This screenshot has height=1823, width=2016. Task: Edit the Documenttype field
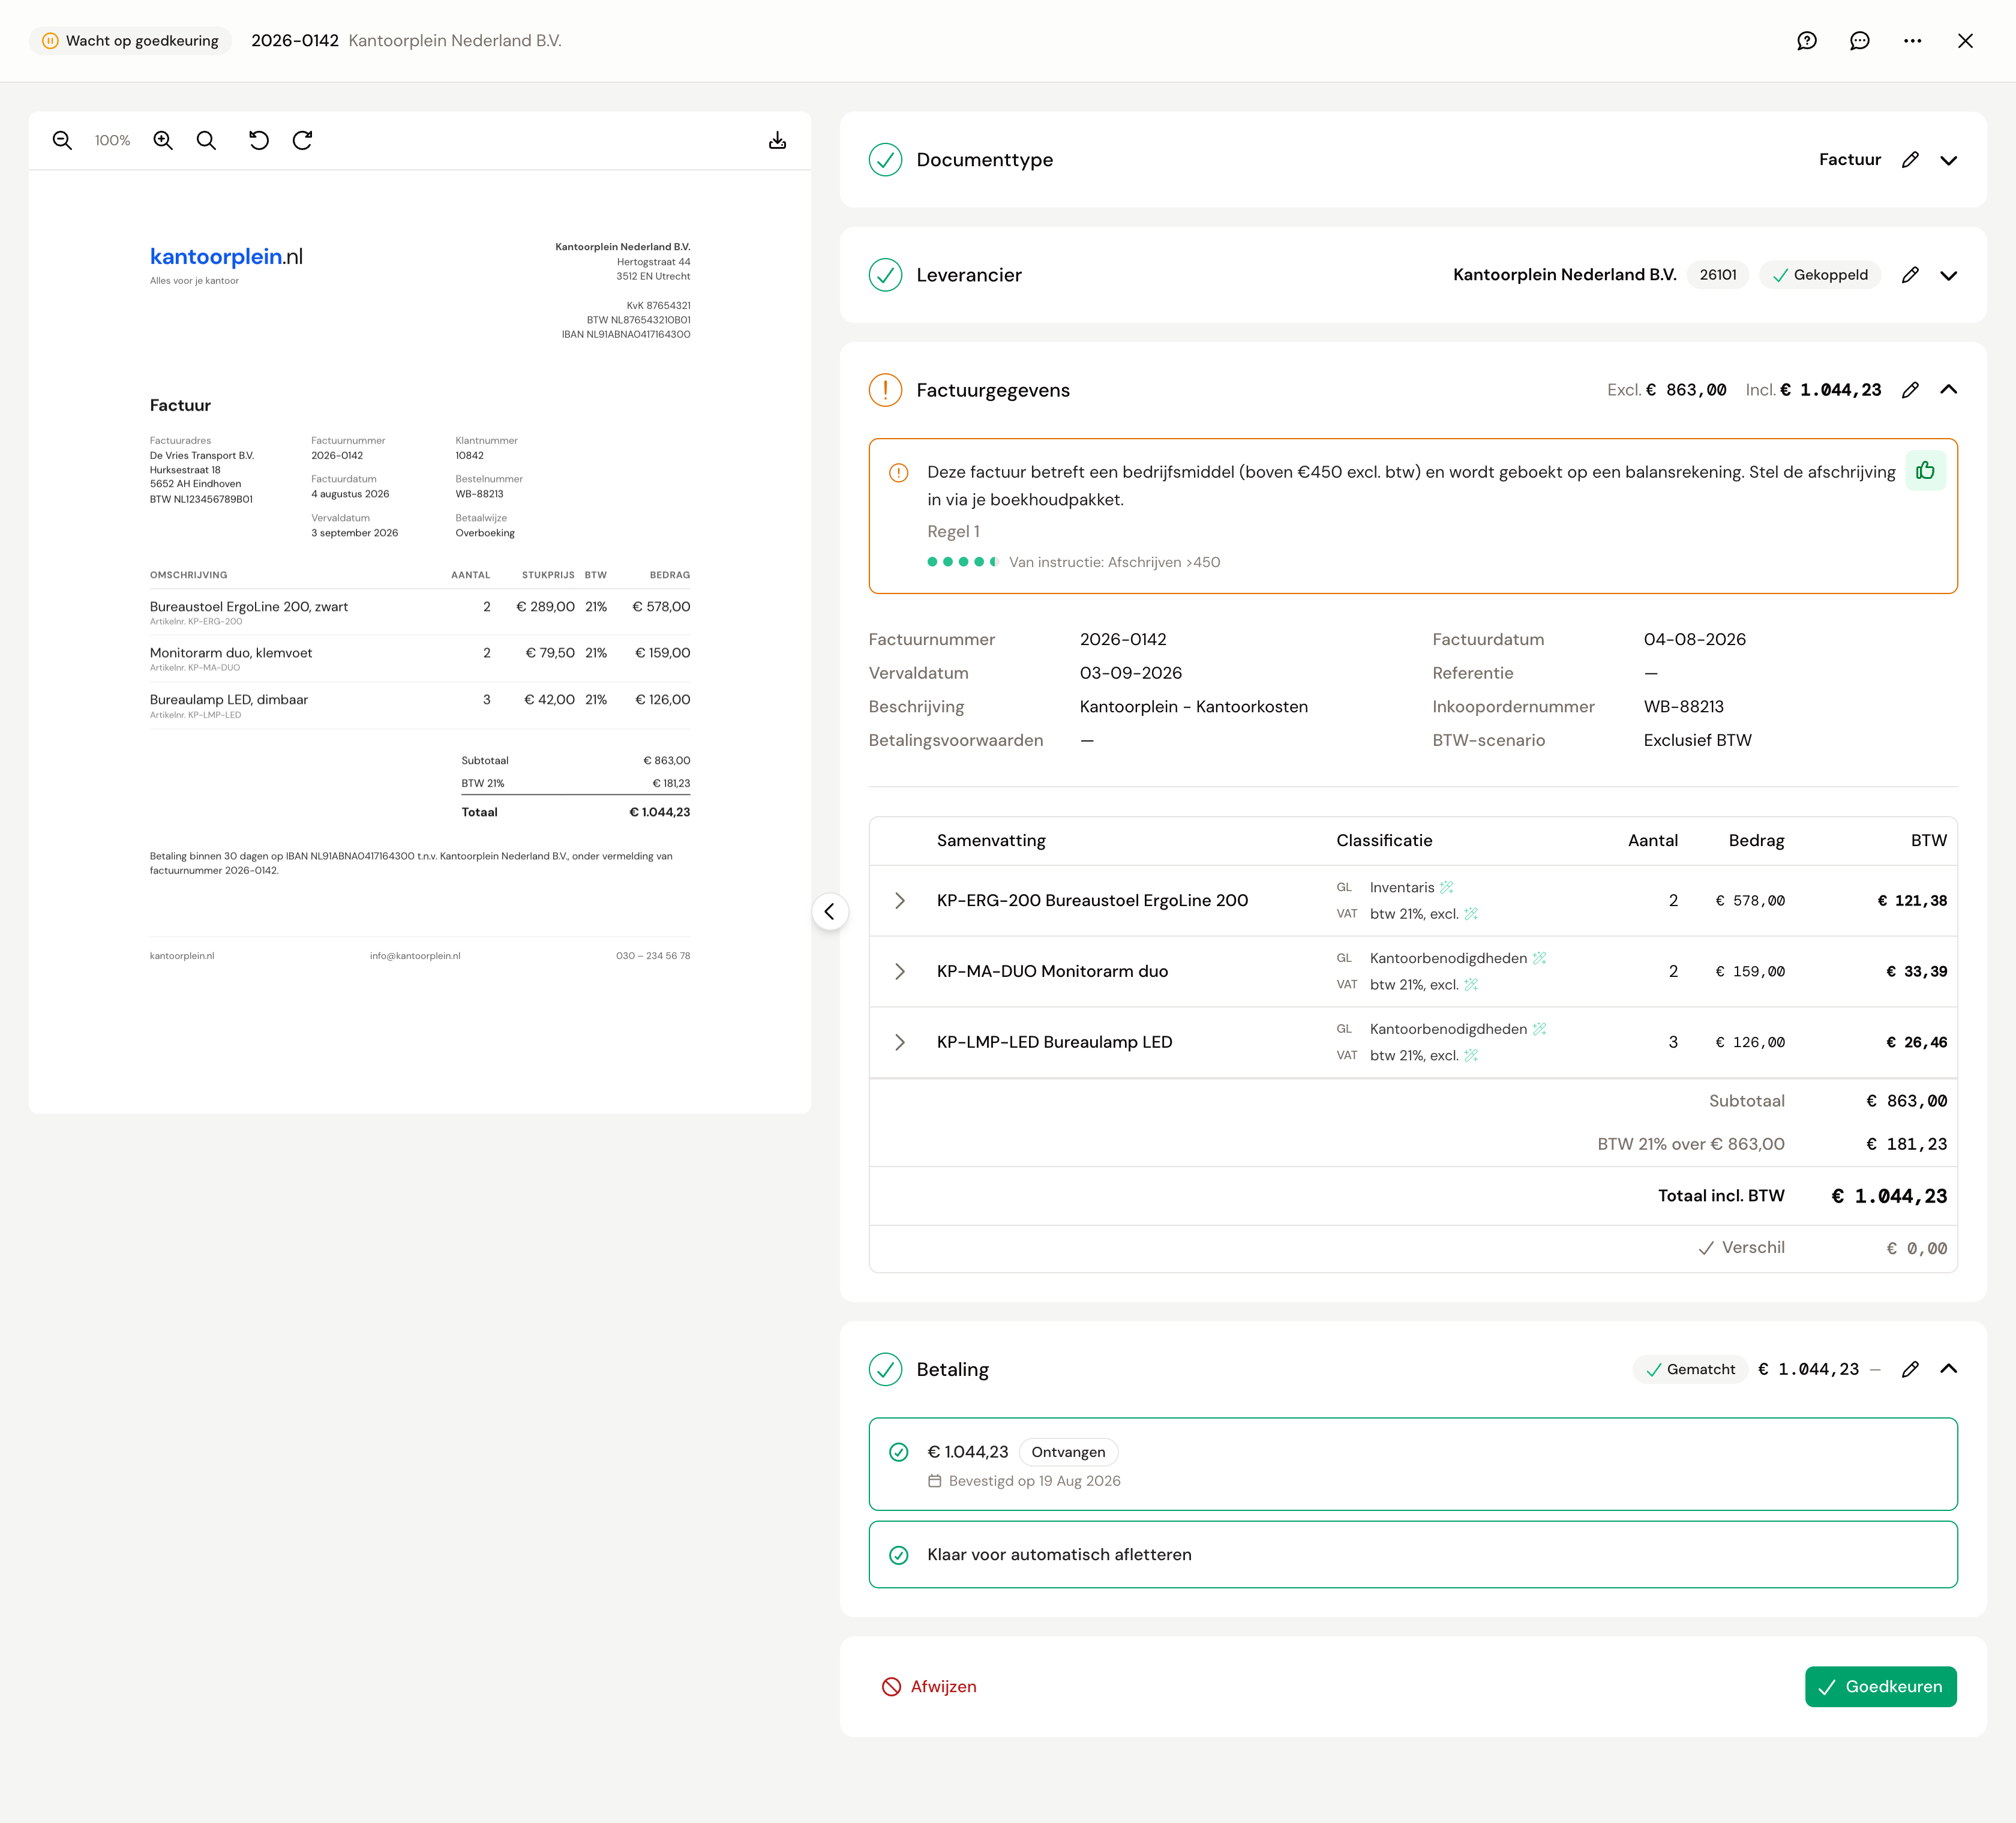click(x=1910, y=160)
